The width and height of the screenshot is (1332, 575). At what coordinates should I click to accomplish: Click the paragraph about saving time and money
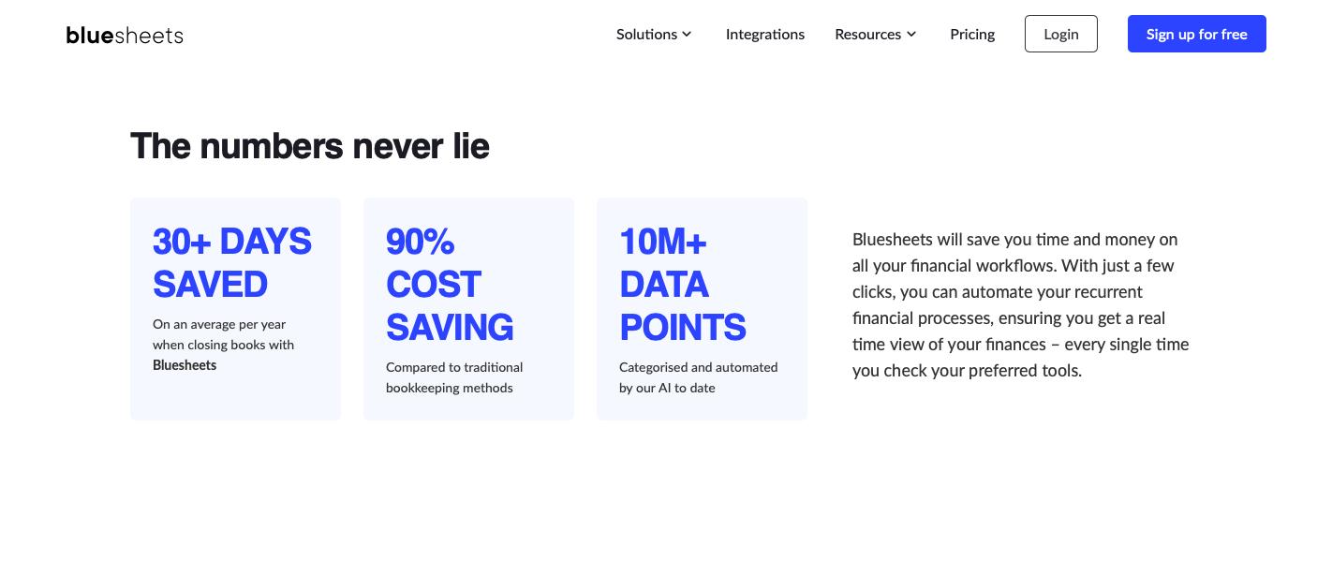[x=1020, y=304]
